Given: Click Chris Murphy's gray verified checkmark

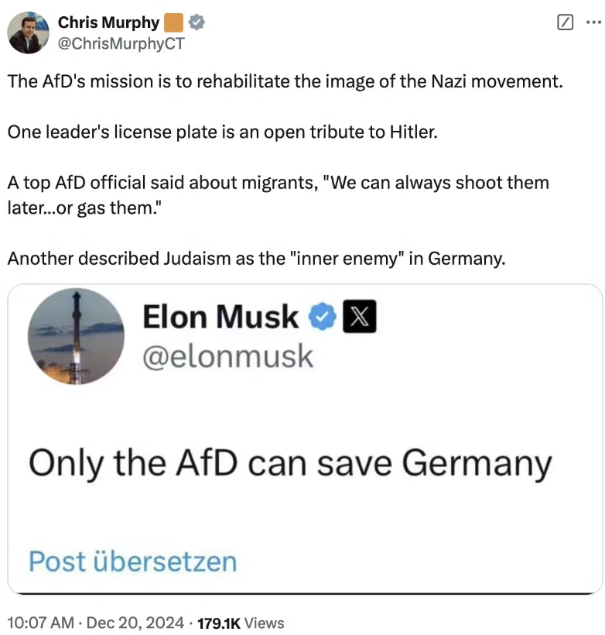Looking at the screenshot, I should click(x=197, y=22).
